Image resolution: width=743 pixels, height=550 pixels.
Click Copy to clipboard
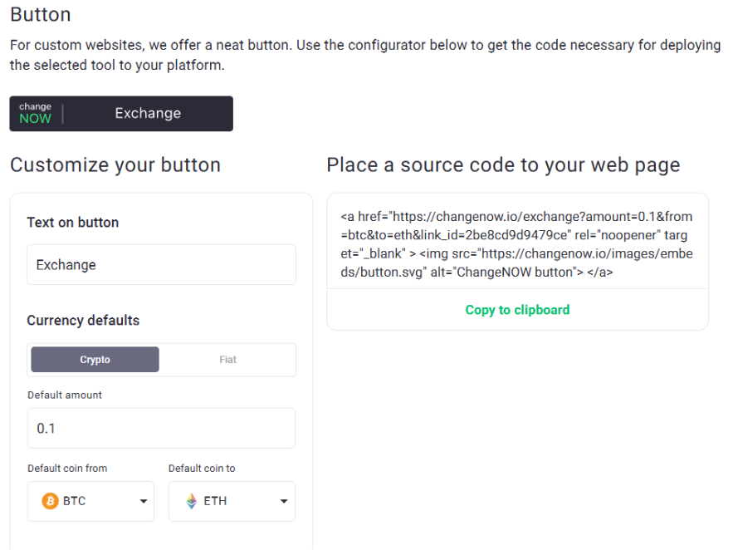(x=517, y=310)
